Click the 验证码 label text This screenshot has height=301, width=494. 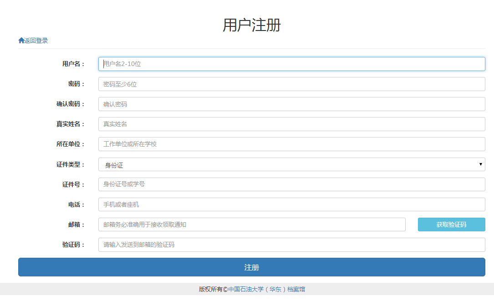(73, 245)
